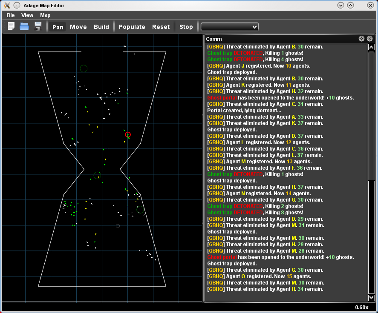The width and height of the screenshot is (378, 313).
Task: Click the red circled marker on the map
Action: [128, 135]
